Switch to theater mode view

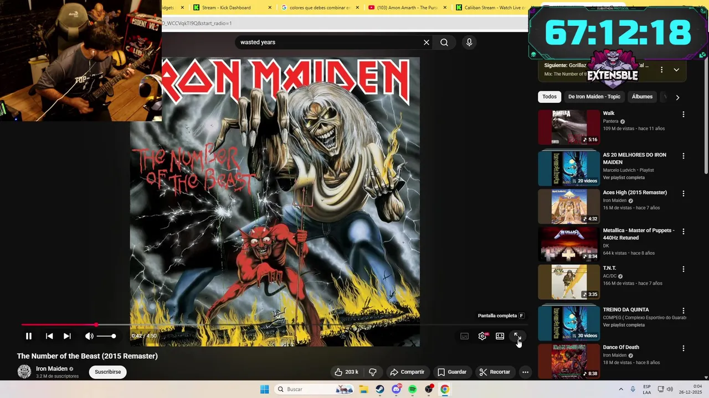point(500,336)
